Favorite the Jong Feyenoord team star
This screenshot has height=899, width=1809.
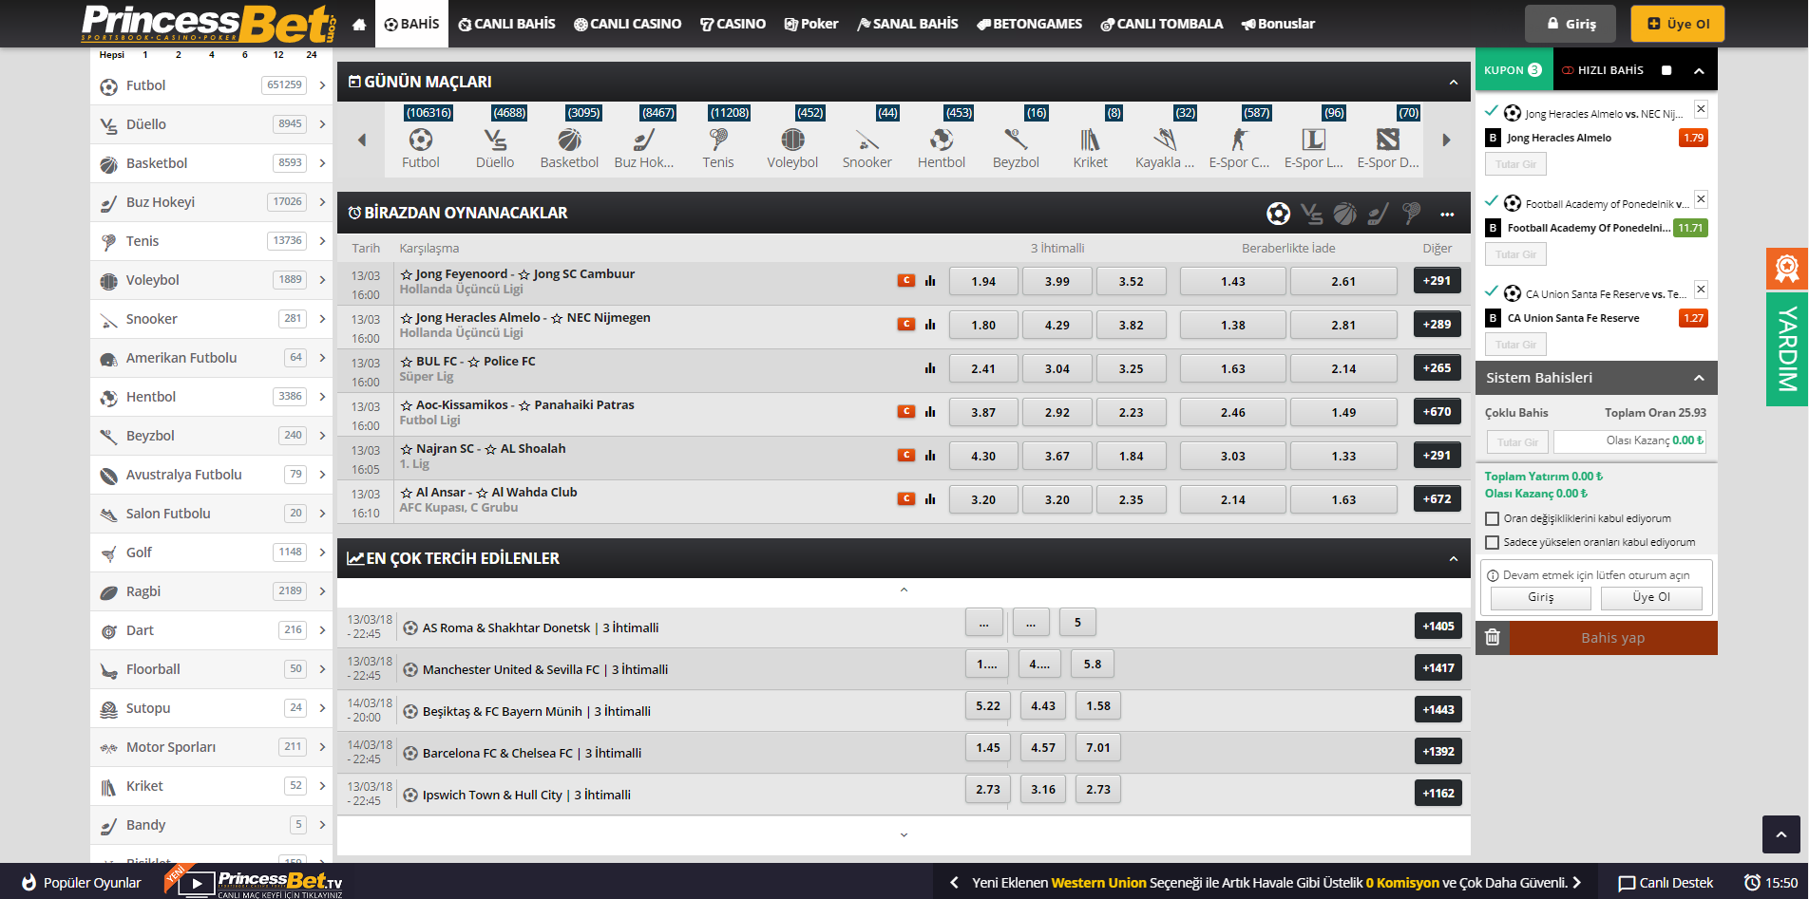(x=406, y=274)
